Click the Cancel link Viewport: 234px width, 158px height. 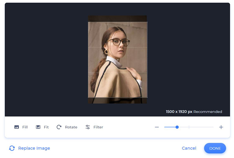(x=189, y=148)
